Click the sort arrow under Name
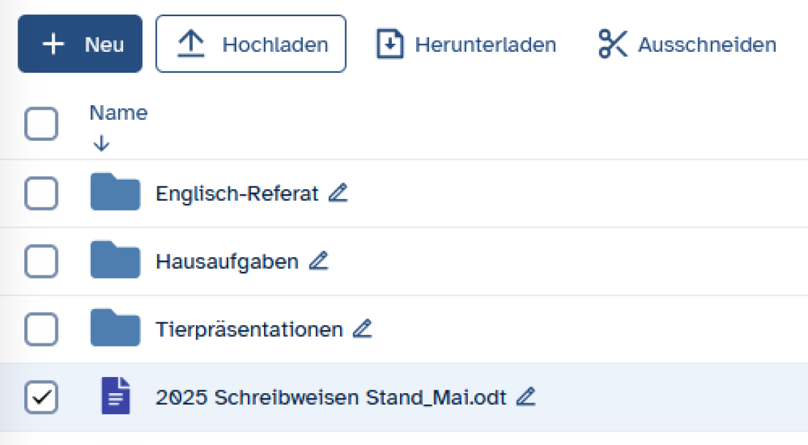808x445 pixels. tap(101, 143)
